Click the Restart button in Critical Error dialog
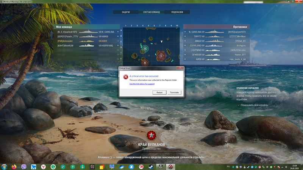Image resolution: width=303 pixels, height=170 pixels. [x=159, y=93]
